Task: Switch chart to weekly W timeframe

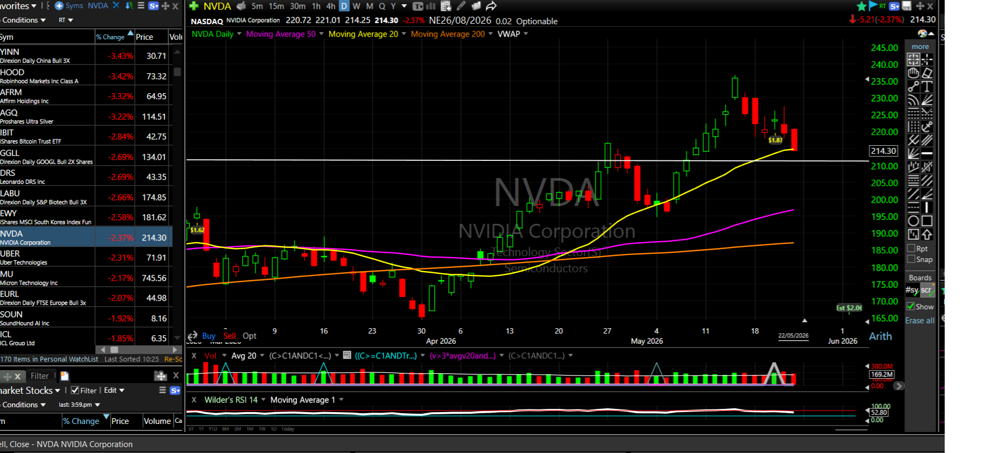Action: pyautogui.click(x=356, y=6)
